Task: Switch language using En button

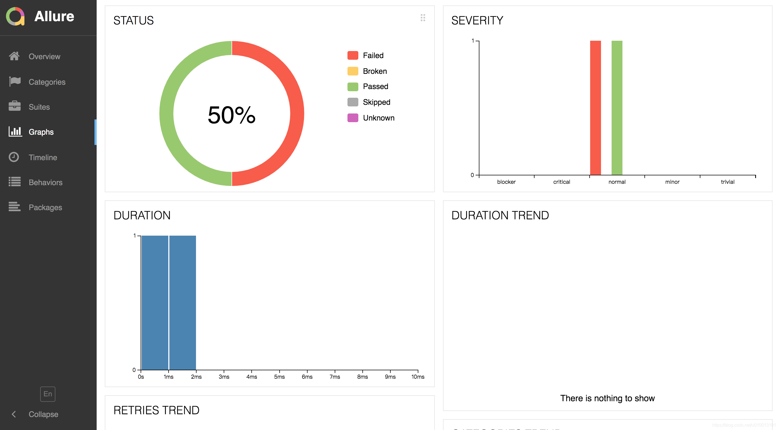Action: coord(48,394)
